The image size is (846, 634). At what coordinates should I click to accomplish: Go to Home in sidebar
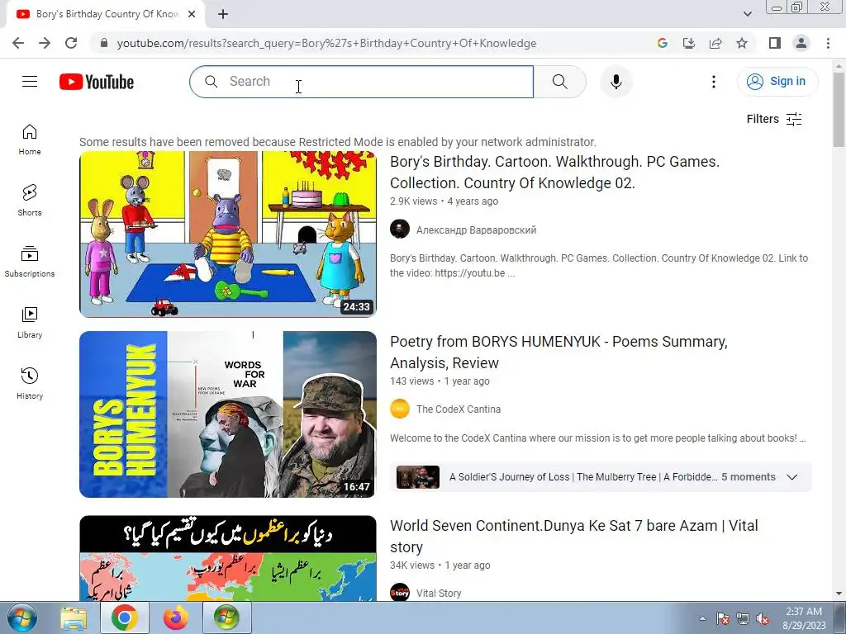[x=30, y=140]
